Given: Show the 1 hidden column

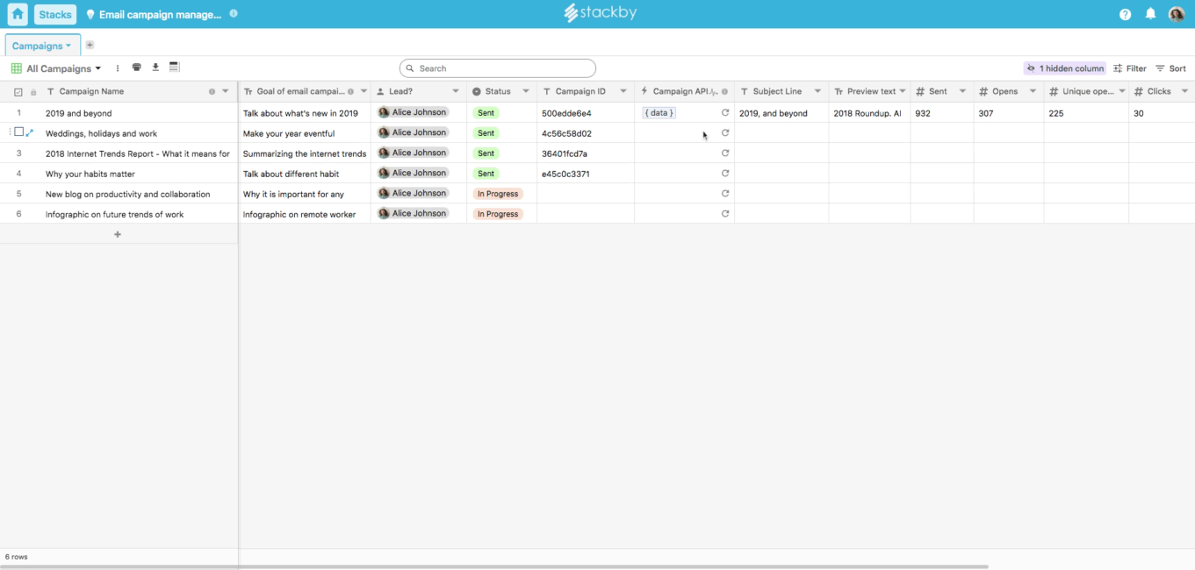Looking at the screenshot, I should click(1064, 68).
